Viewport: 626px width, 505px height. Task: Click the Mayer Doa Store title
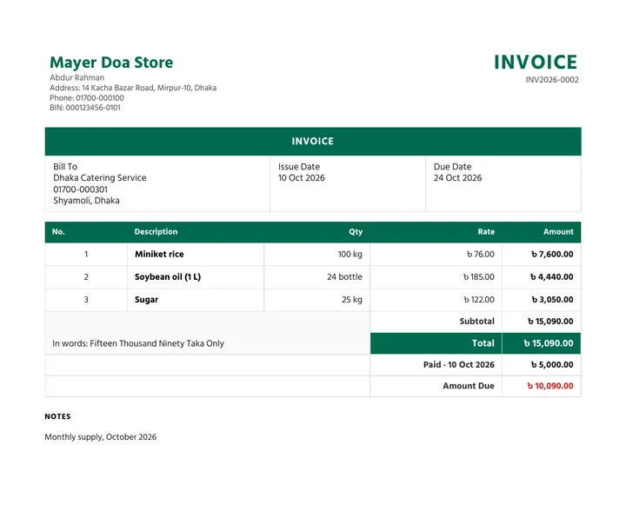(111, 63)
